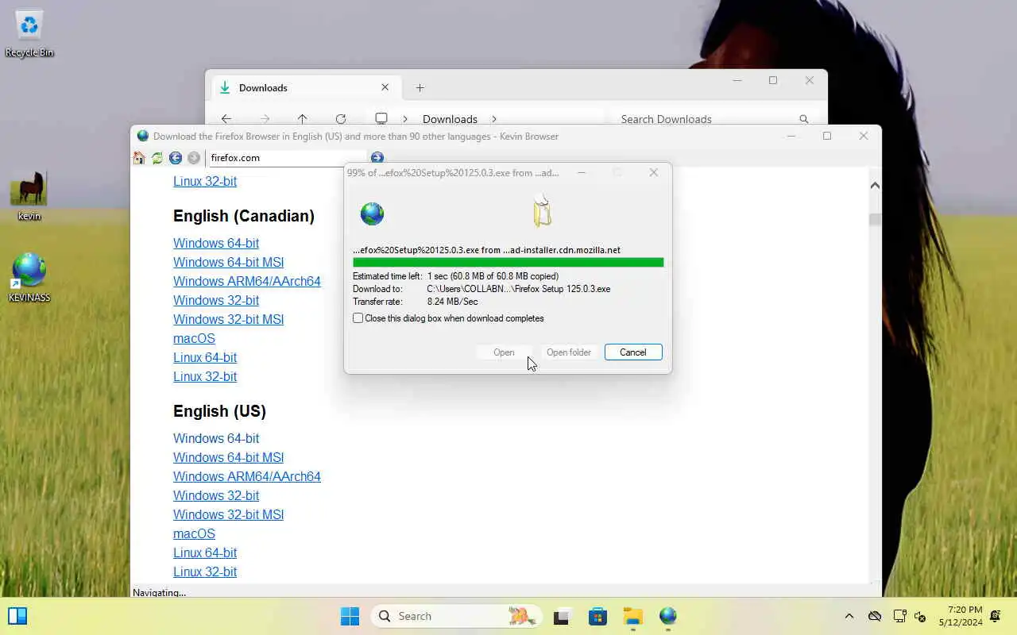The width and height of the screenshot is (1017, 635).
Task: Open Windows 32-bit MSI link under English (Canadian)
Action: [228, 319]
